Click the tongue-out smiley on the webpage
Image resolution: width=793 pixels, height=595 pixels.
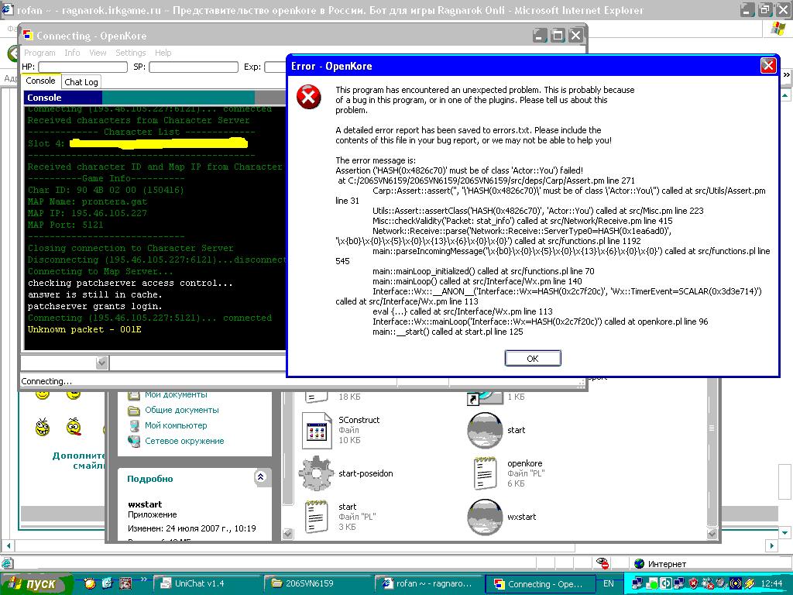pyautogui.click(x=74, y=427)
